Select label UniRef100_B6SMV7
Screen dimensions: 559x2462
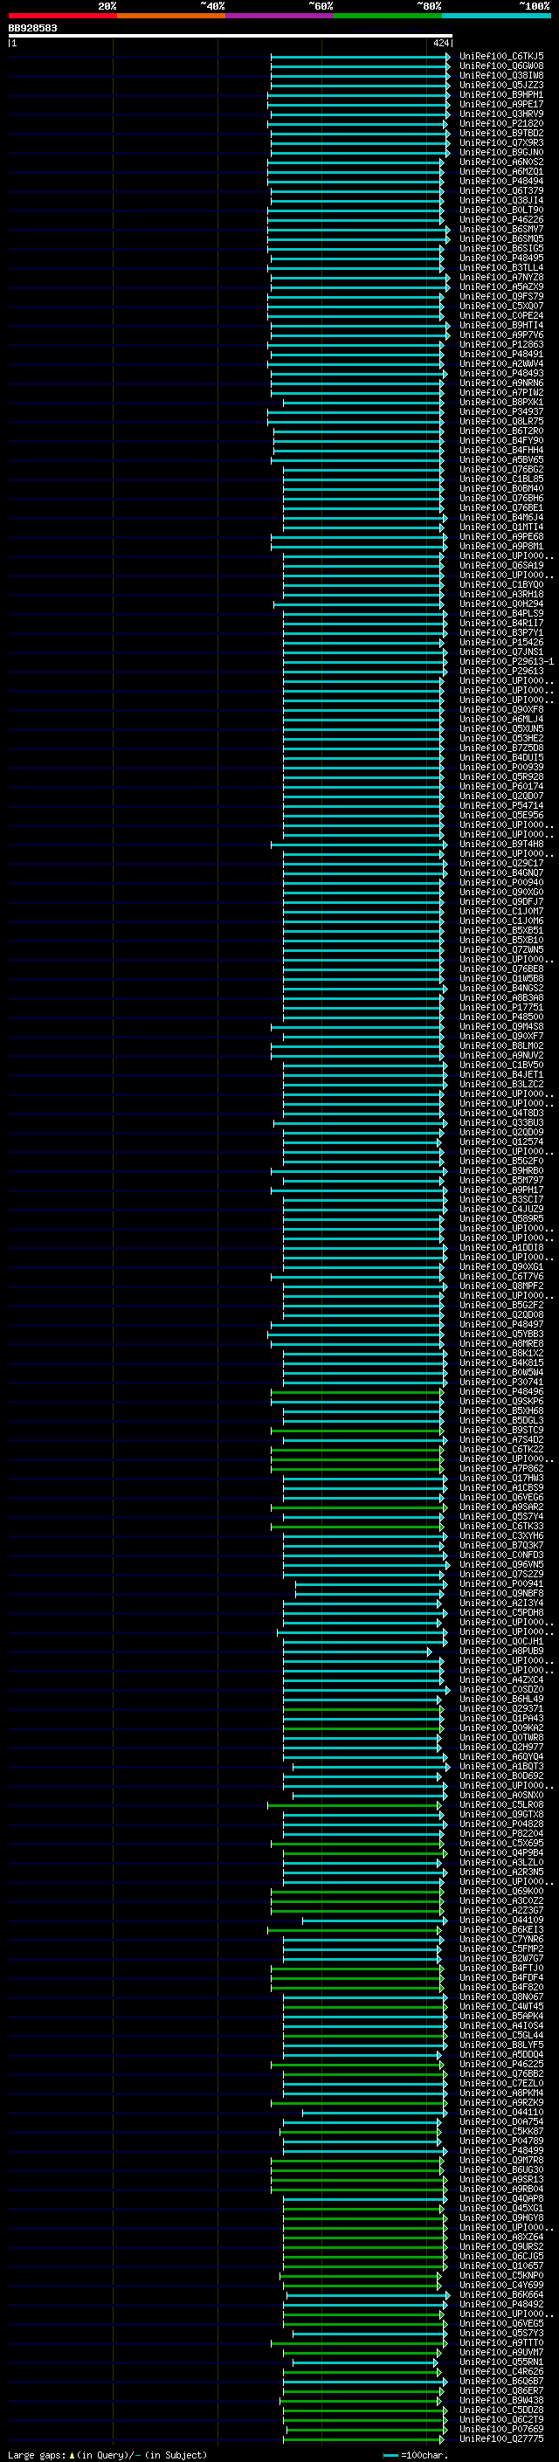501,230
